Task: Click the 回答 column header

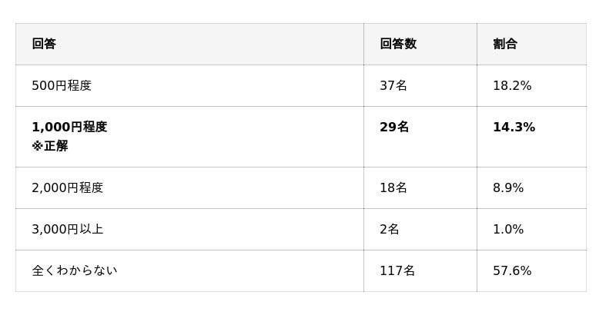Action: (44, 44)
